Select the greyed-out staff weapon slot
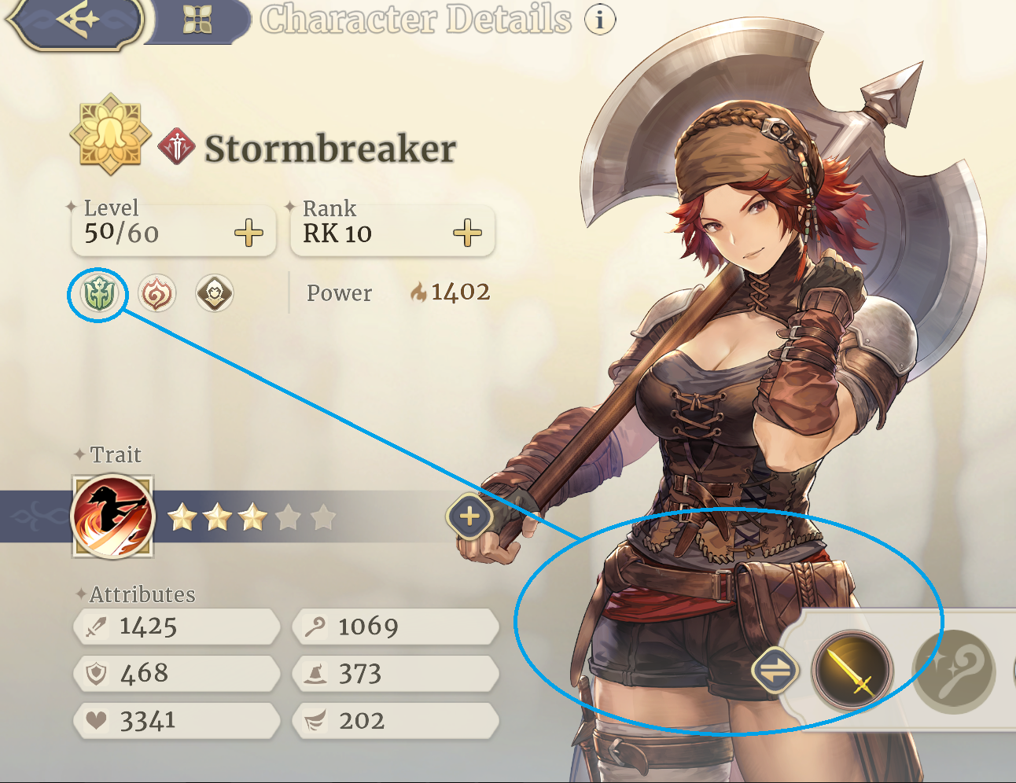Viewport: 1016px width, 783px height. [954, 672]
